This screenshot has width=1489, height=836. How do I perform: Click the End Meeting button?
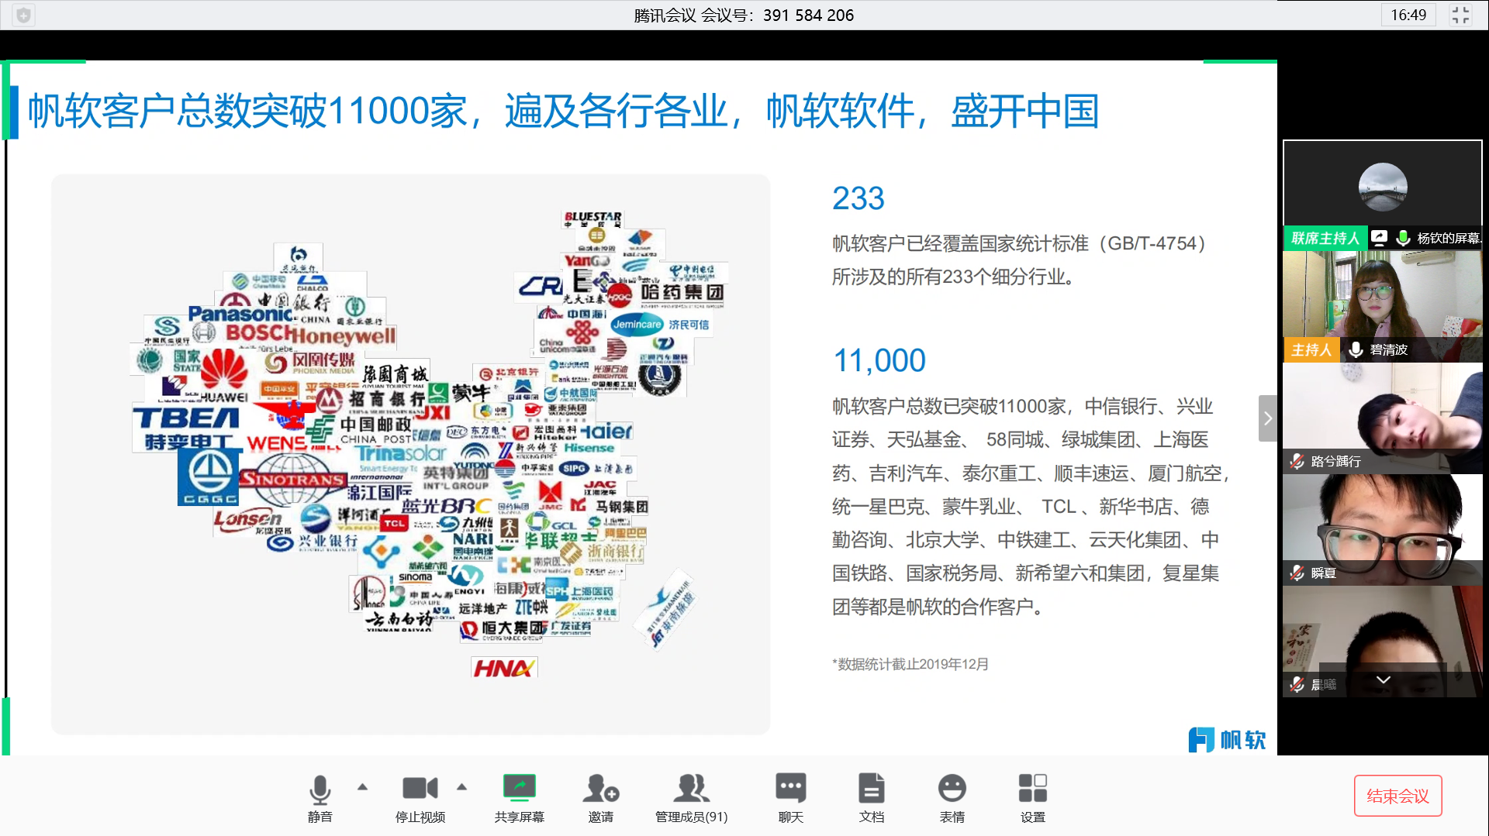1397,796
